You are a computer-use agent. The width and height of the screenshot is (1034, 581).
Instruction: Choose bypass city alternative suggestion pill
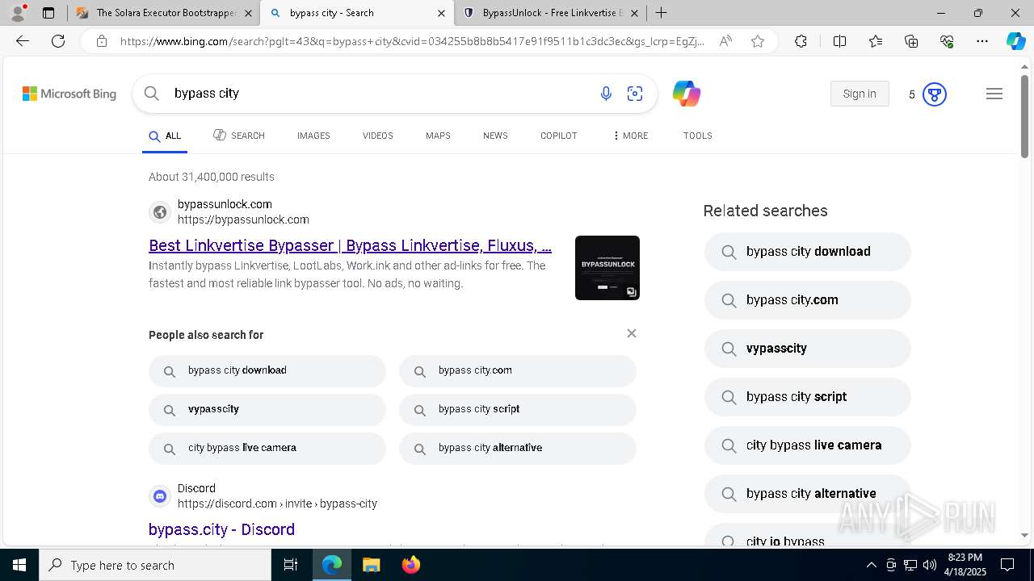pyautogui.click(x=518, y=448)
